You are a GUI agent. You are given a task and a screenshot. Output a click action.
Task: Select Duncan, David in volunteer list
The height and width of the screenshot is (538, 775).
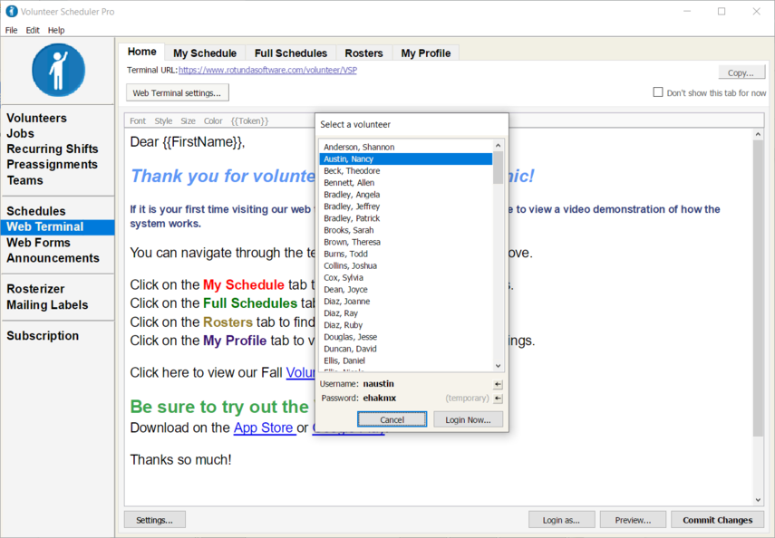coord(406,349)
